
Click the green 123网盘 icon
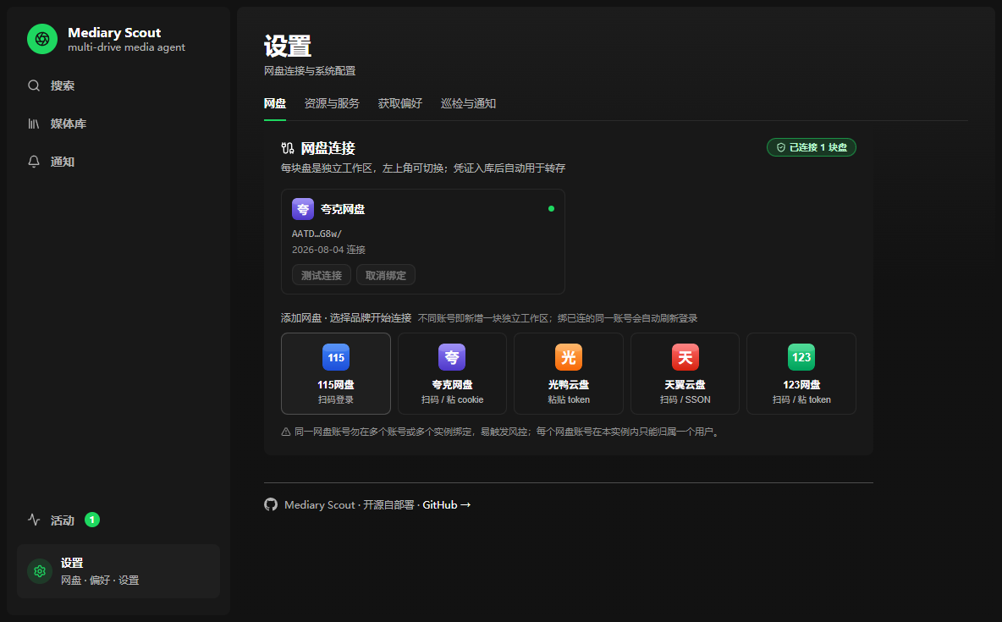pos(801,357)
